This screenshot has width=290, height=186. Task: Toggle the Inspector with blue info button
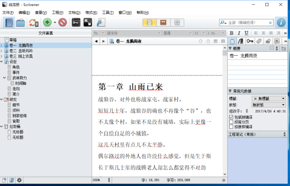281,23
